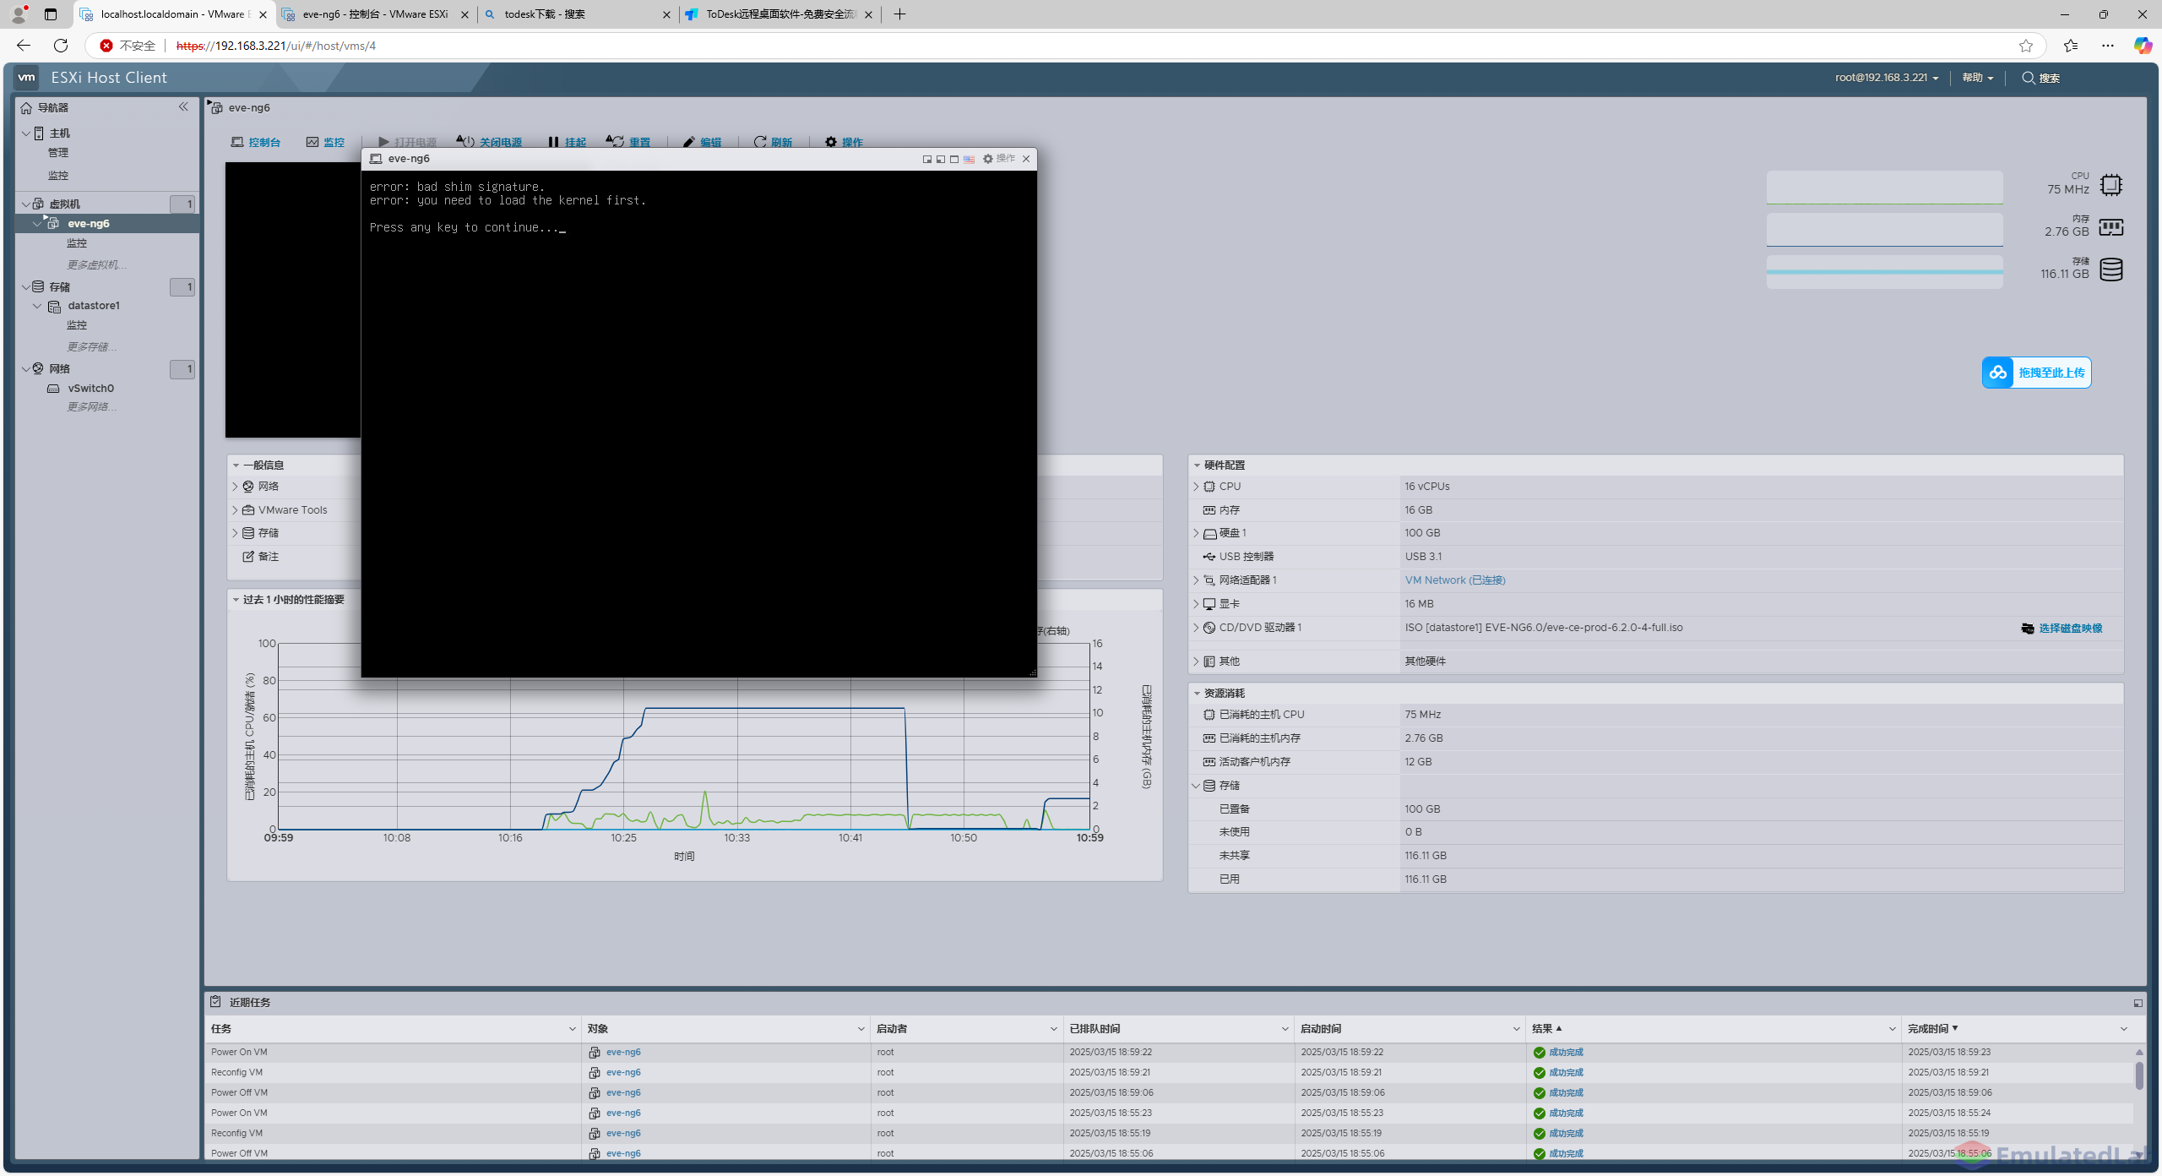Collapse the 一般信息 general information section
Image resolution: width=2162 pixels, height=1176 pixels.
point(236,465)
